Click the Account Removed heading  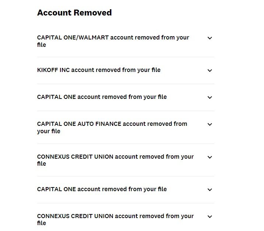74,13
